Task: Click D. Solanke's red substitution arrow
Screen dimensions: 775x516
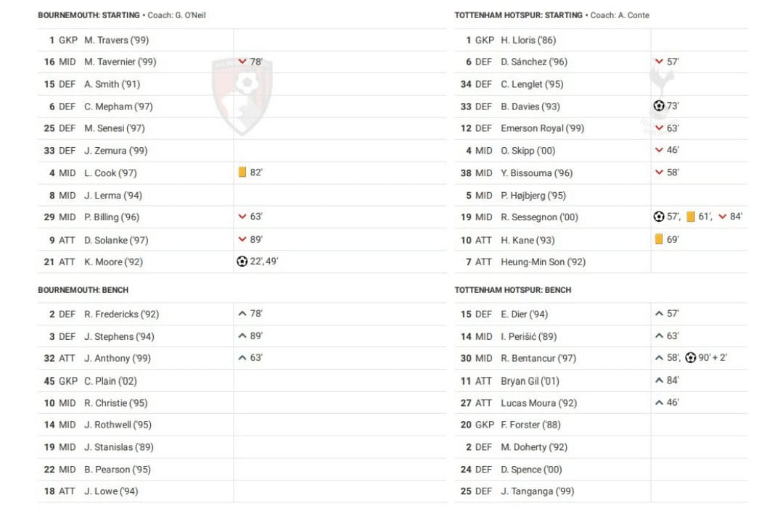Action: pos(242,239)
